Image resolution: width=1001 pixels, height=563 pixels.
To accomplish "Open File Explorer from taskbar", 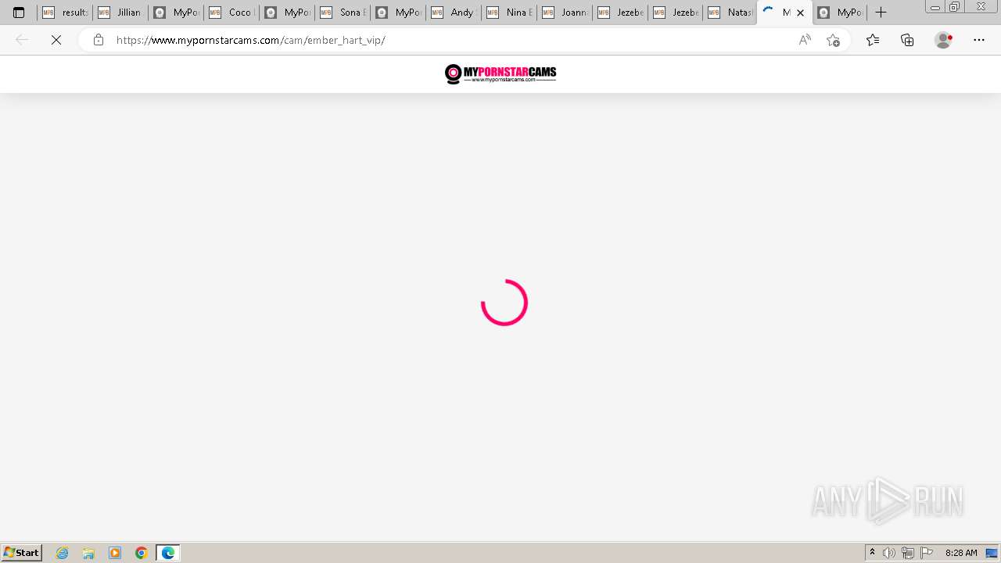I will coord(88,553).
